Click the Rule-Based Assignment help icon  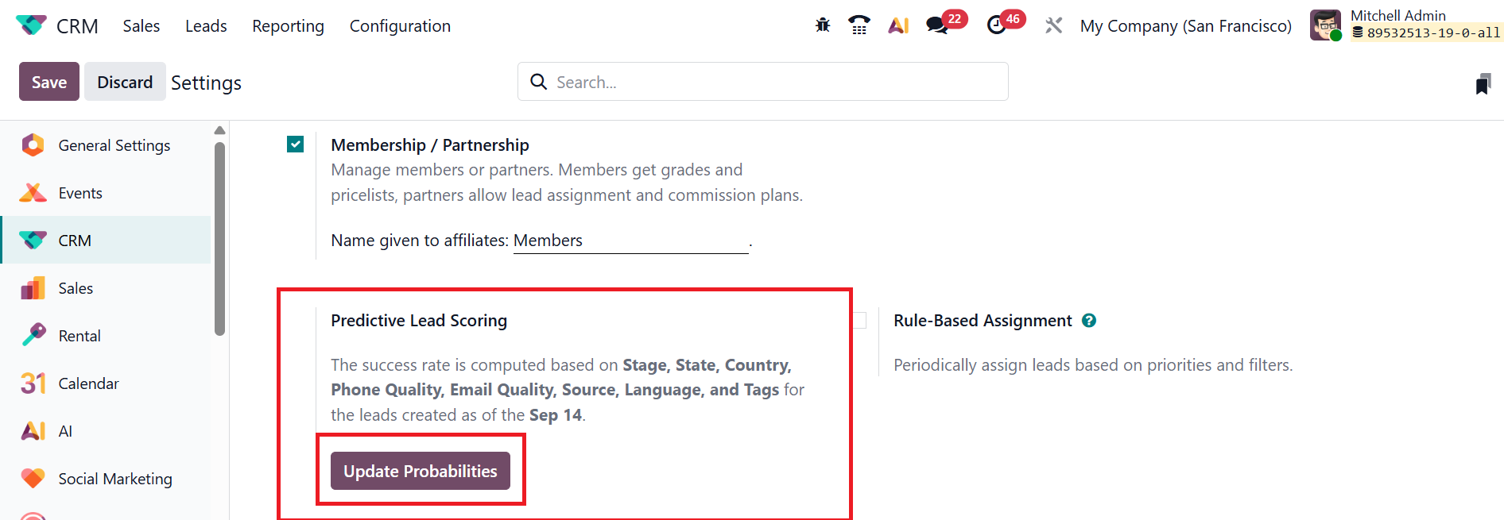(1089, 321)
